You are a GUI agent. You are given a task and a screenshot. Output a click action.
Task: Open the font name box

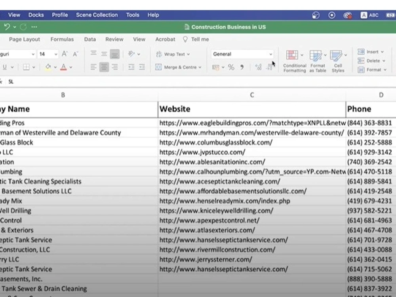pos(17,54)
